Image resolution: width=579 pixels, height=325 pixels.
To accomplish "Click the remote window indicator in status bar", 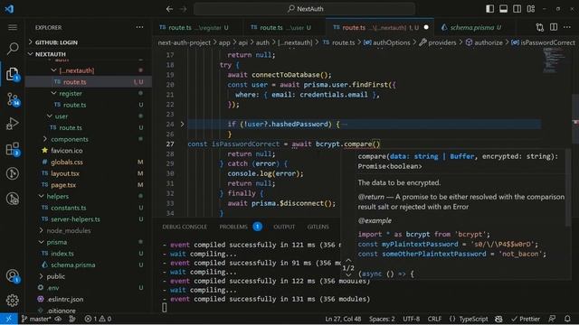I will (x=9, y=319).
